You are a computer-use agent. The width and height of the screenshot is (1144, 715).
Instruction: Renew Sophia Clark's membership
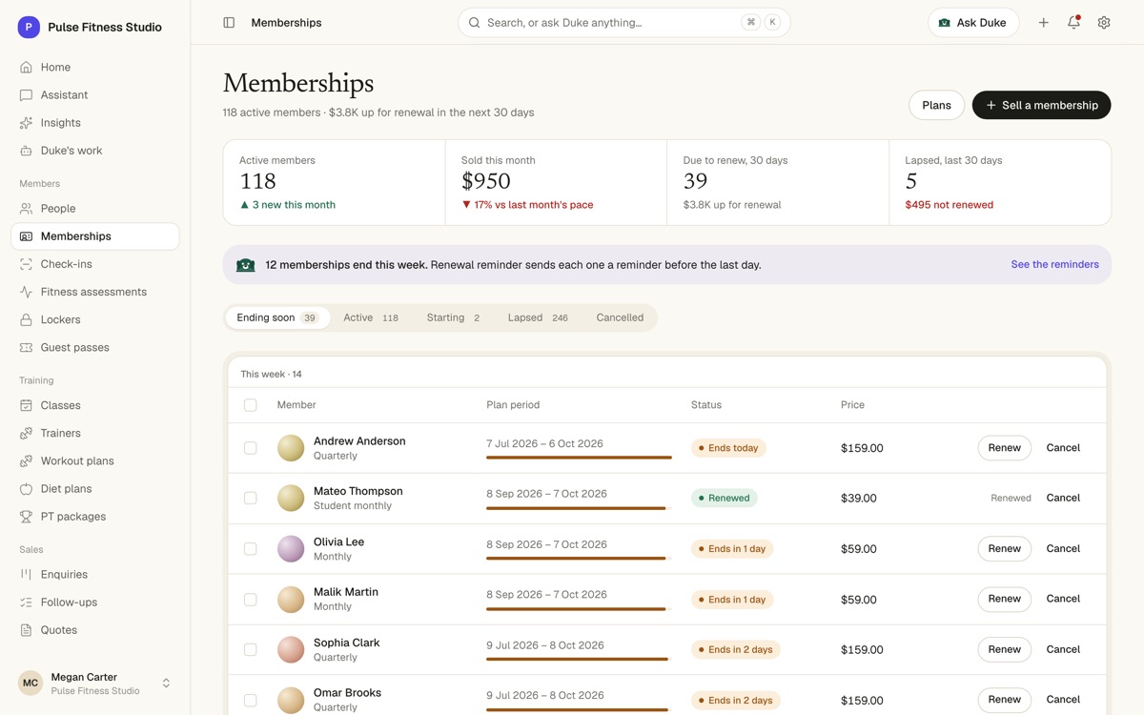coord(1004,650)
